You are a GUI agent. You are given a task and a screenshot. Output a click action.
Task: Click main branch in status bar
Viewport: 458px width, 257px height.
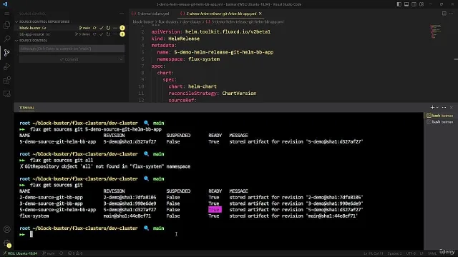49,253
